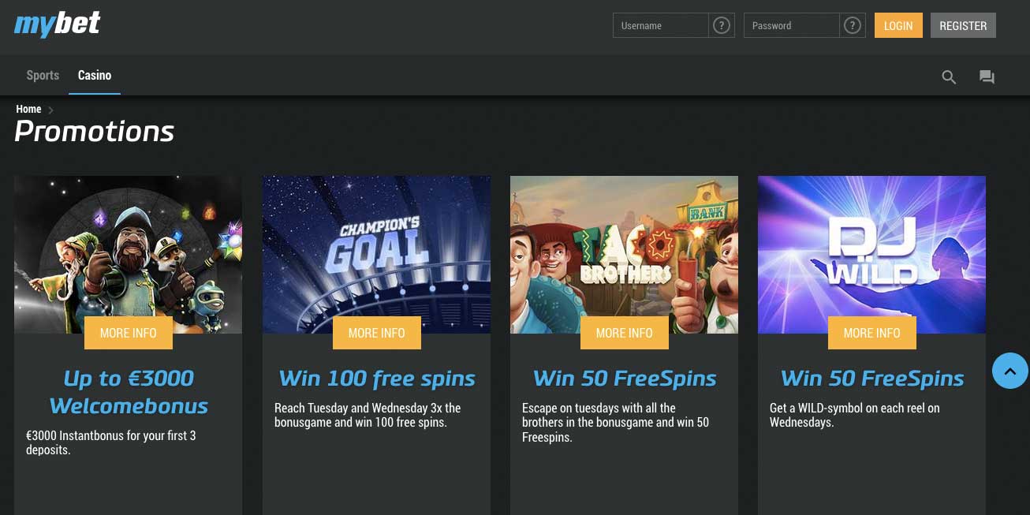Open the search magnifier icon
This screenshot has height=515, width=1030.
pyautogui.click(x=949, y=77)
